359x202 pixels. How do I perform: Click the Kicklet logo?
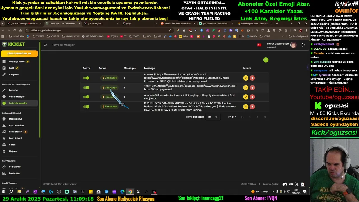[13, 44]
